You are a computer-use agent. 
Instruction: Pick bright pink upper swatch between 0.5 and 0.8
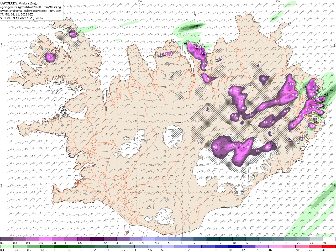tap(45, 239)
